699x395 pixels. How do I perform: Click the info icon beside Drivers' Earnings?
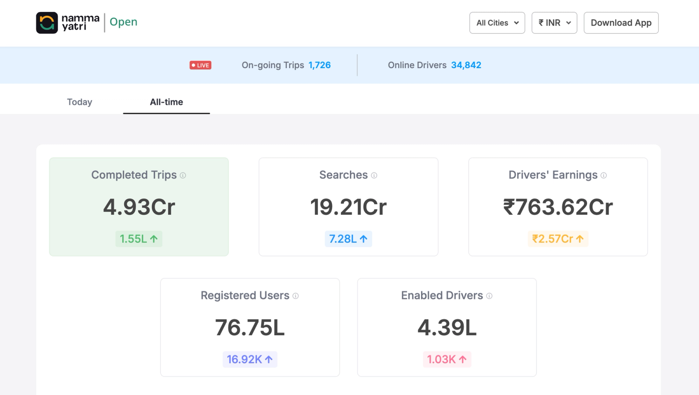[604, 175]
